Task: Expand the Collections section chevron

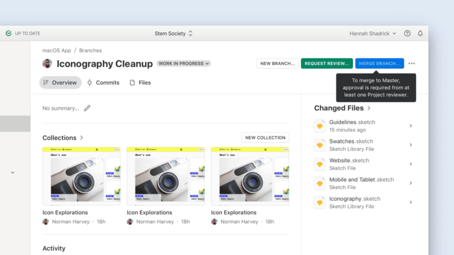Action: point(82,138)
